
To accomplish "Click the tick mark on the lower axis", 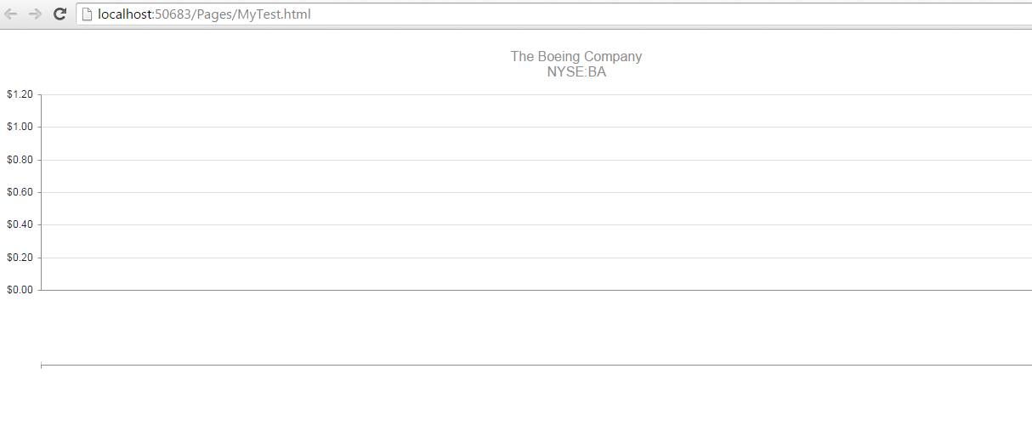I will (x=41, y=366).
